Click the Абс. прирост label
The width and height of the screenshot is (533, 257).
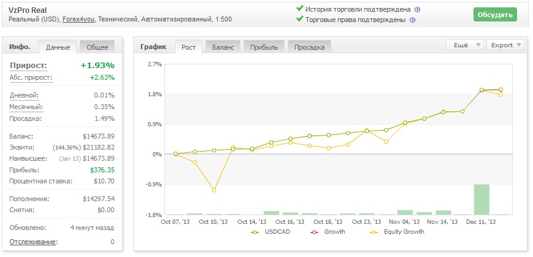tap(31, 77)
